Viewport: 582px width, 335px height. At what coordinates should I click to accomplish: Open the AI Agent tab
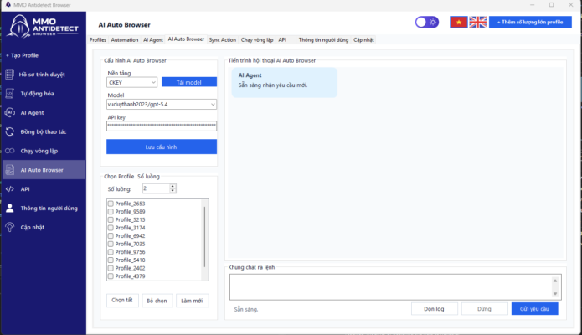(153, 39)
